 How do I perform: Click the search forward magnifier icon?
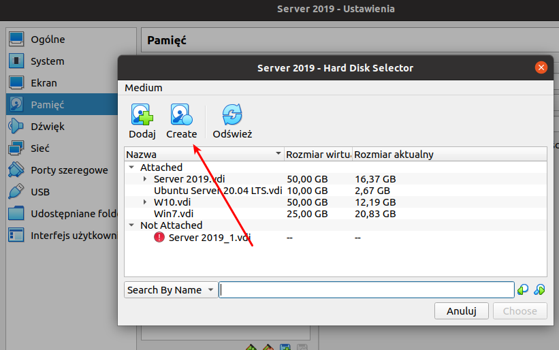(x=539, y=290)
